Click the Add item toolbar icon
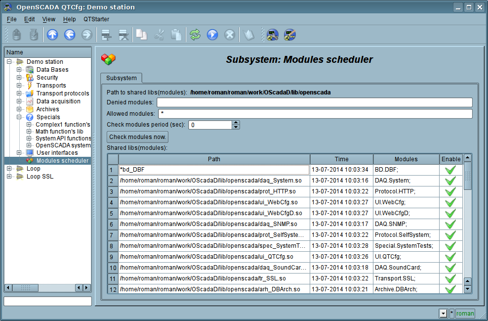 tap(106, 35)
